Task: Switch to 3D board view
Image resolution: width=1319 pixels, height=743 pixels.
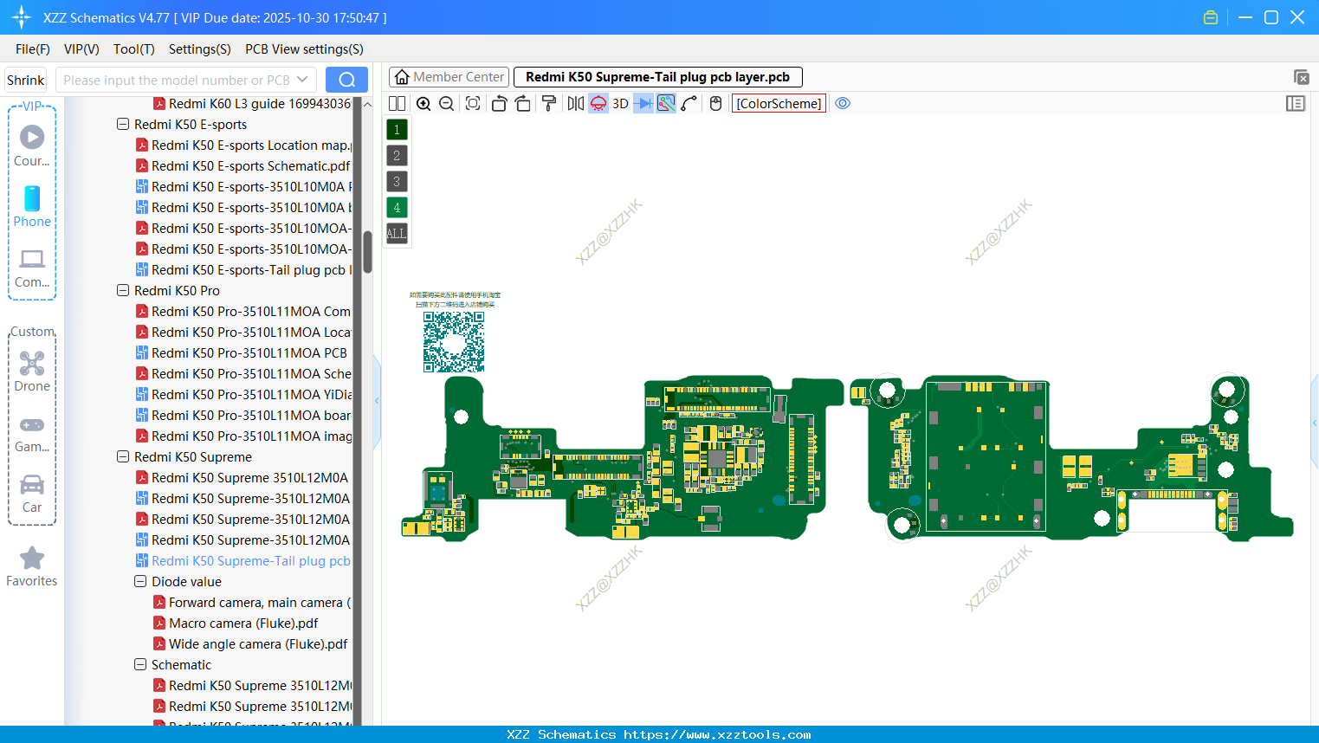Action: point(620,103)
